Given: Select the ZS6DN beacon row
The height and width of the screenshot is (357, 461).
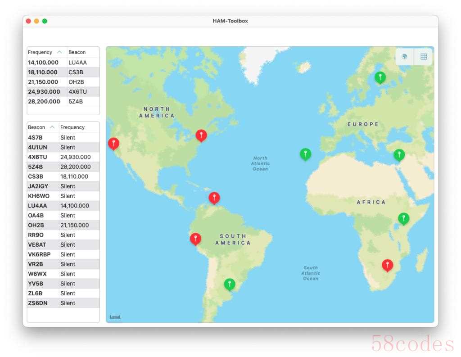Looking at the screenshot, I should click(x=63, y=303).
